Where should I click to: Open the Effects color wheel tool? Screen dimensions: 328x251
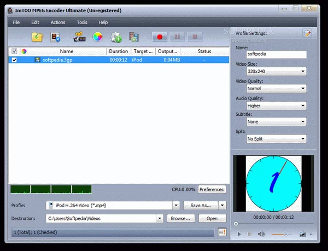(97, 37)
